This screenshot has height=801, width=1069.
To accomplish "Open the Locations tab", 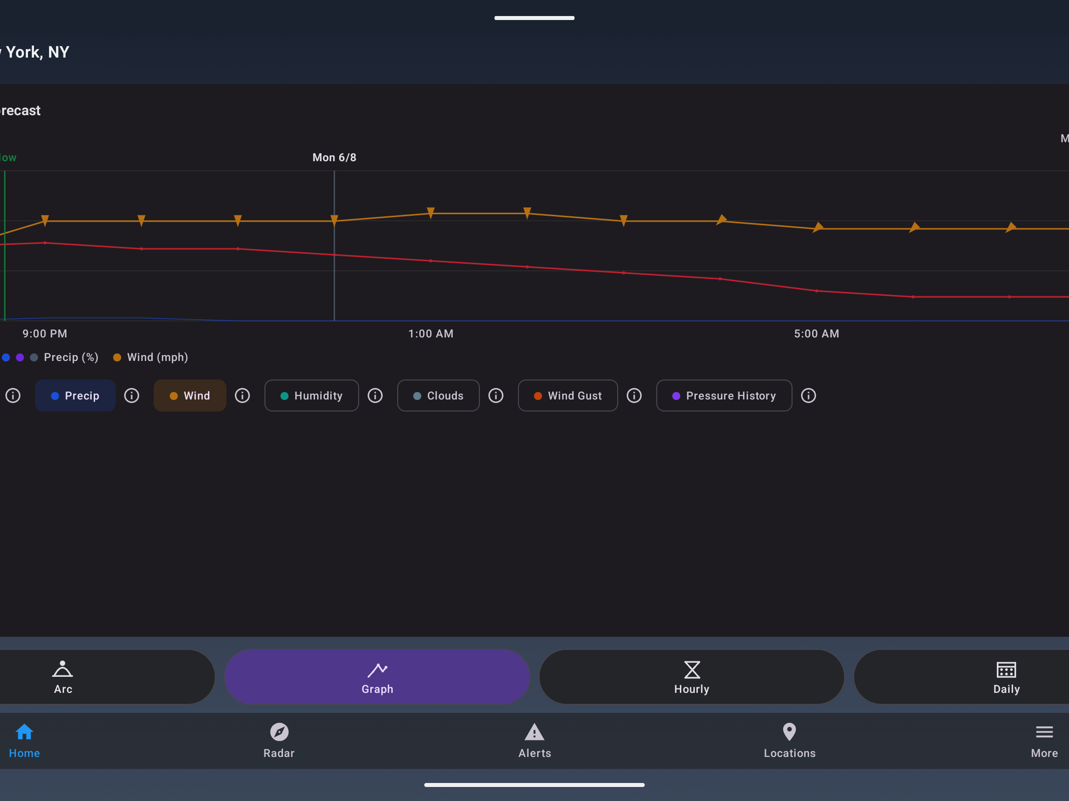I will click(x=789, y=740).
